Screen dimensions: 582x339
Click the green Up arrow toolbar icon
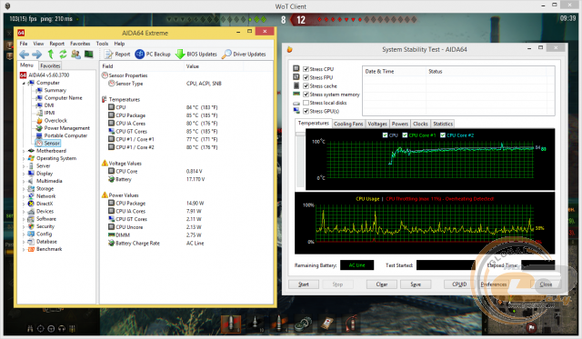(51, 55)
